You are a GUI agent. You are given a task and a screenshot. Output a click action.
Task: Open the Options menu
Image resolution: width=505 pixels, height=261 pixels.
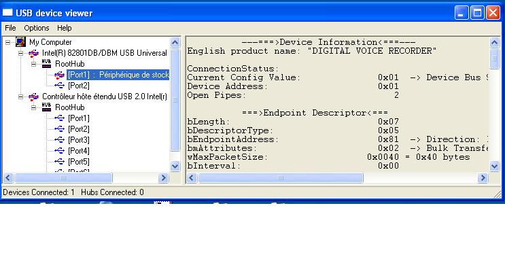coord(37,28)
